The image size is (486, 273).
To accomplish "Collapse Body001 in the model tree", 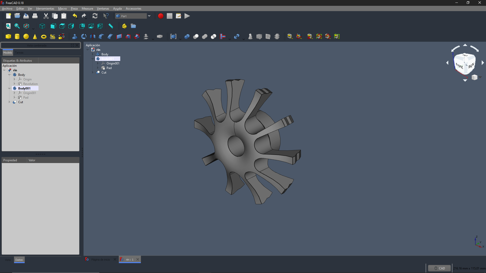I will pos(9,88).
